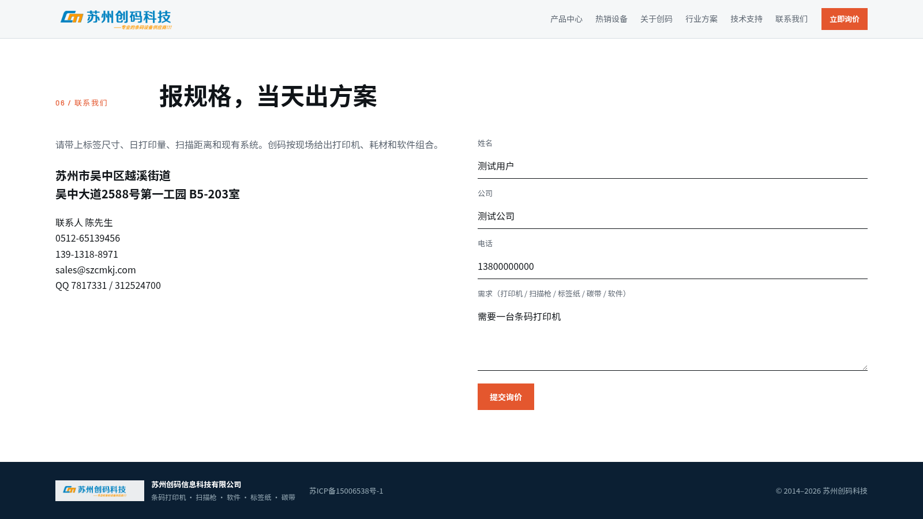Click the heading 报规格，当天出方案
Image resolution: width=923 pixels, height=519 pixels.
pos(268,96)
